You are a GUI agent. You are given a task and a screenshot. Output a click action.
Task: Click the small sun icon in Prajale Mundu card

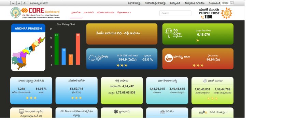click(205, 81)
